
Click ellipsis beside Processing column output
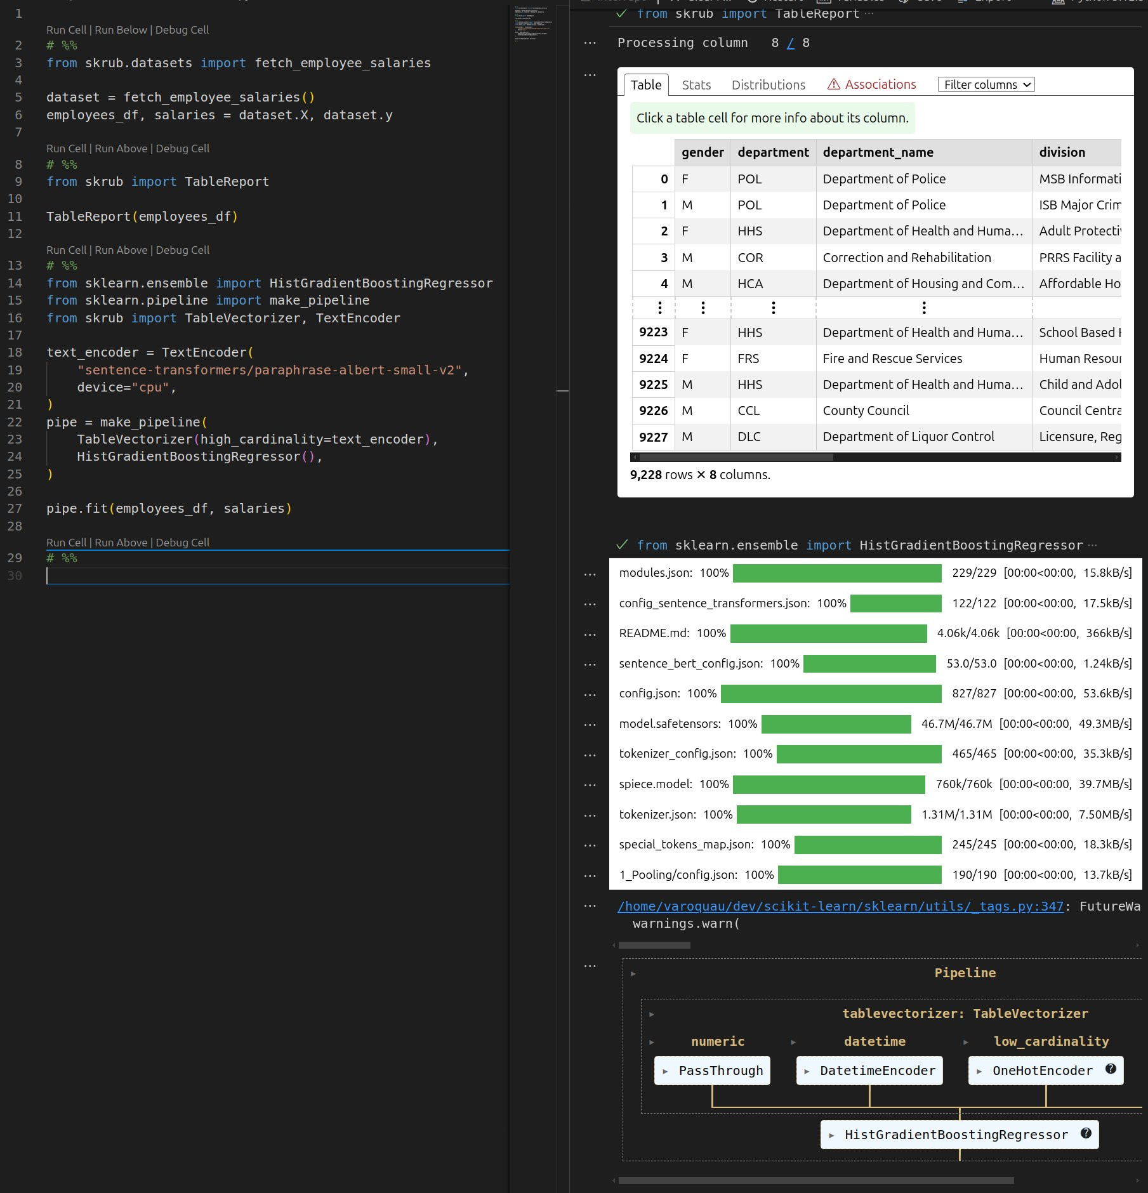pos(590,43)
